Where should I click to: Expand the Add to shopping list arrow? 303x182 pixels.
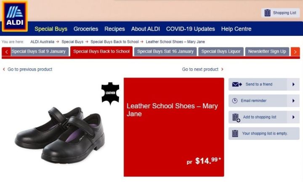tap(293, 117)
